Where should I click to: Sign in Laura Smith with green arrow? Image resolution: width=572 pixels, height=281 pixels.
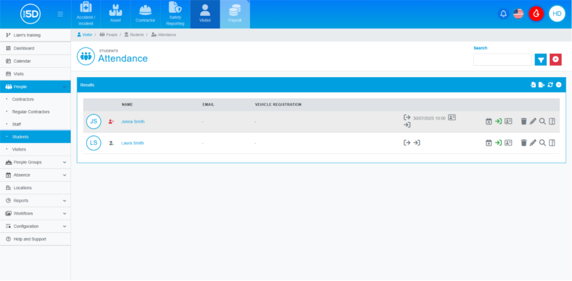[499, 143]
